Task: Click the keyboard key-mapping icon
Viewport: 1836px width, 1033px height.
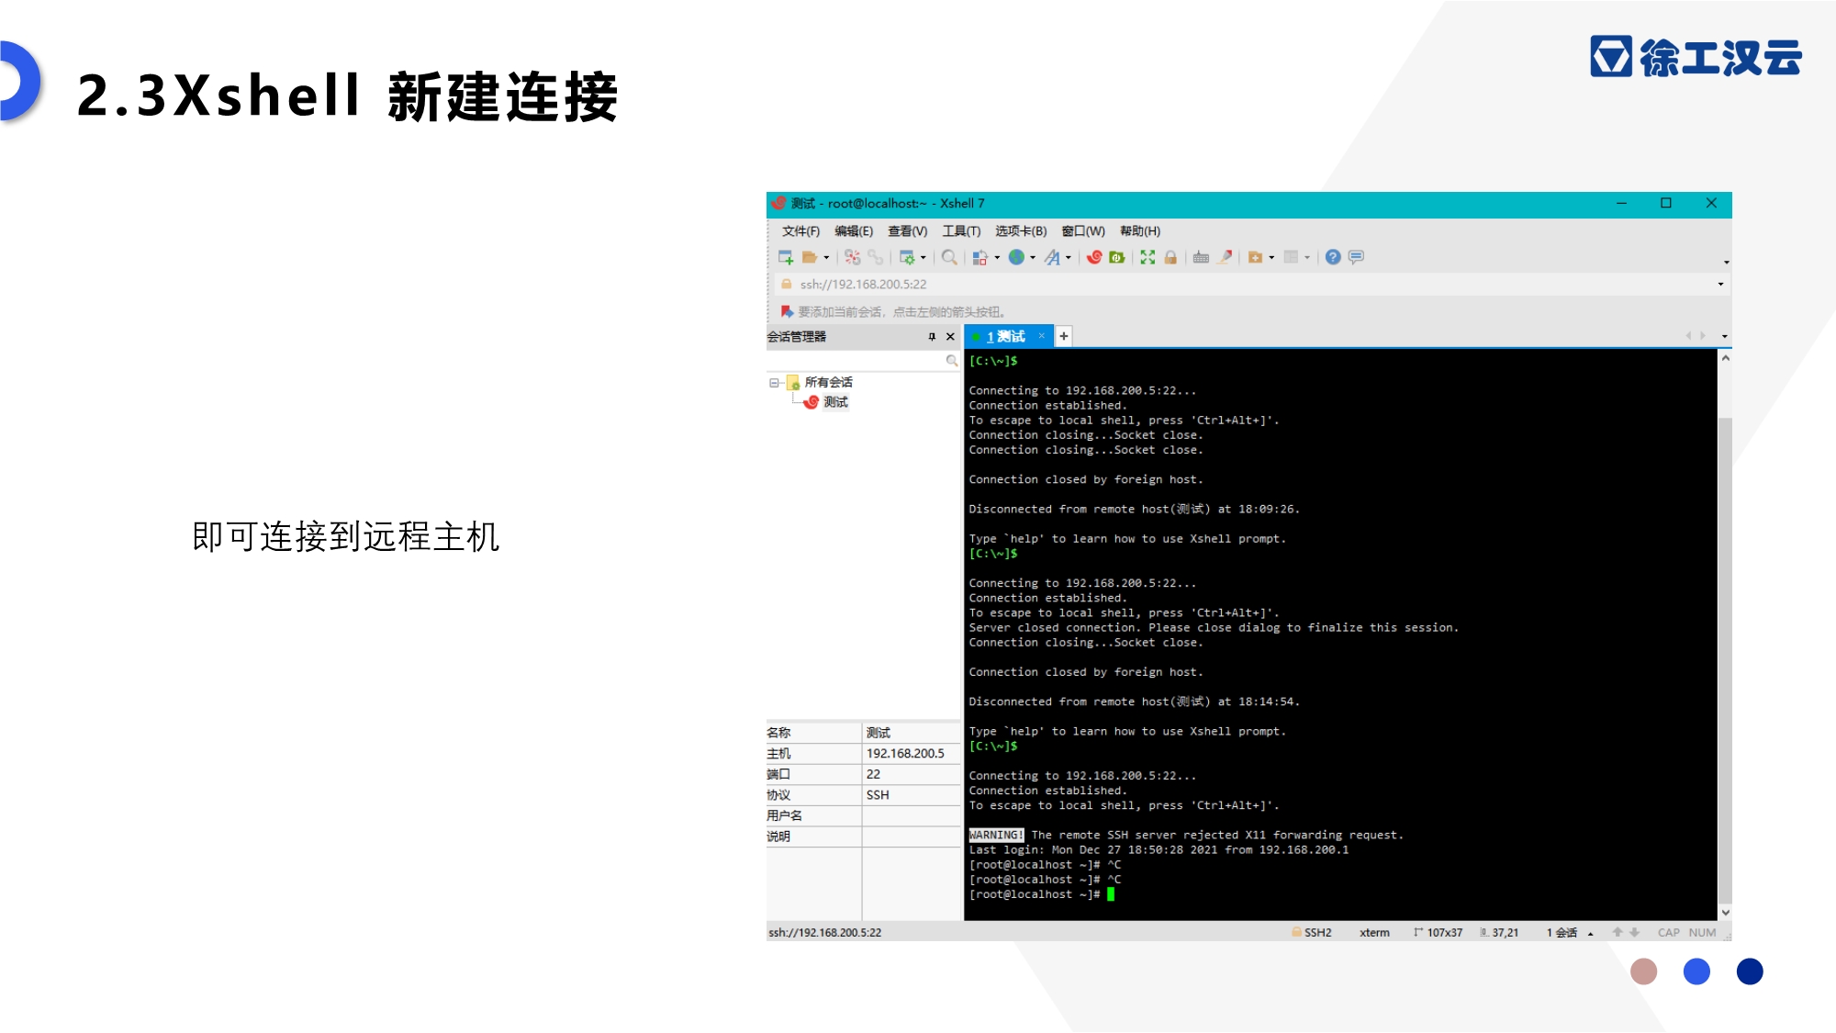Action: [x=1201, y=257]
